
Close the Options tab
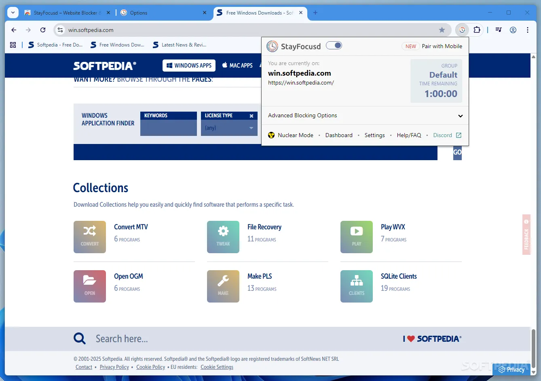pyautogui.click(x=205, y=13)
